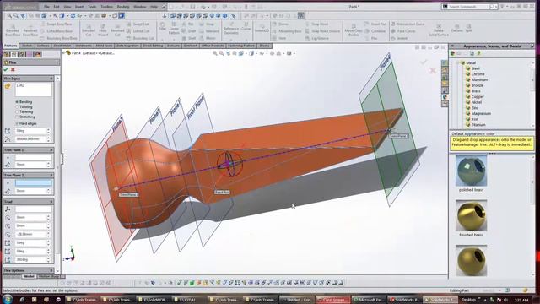The image size is (540, 304).
Task: Toggle the Hard edges checkbox
Action: click(x=17, y=123)
